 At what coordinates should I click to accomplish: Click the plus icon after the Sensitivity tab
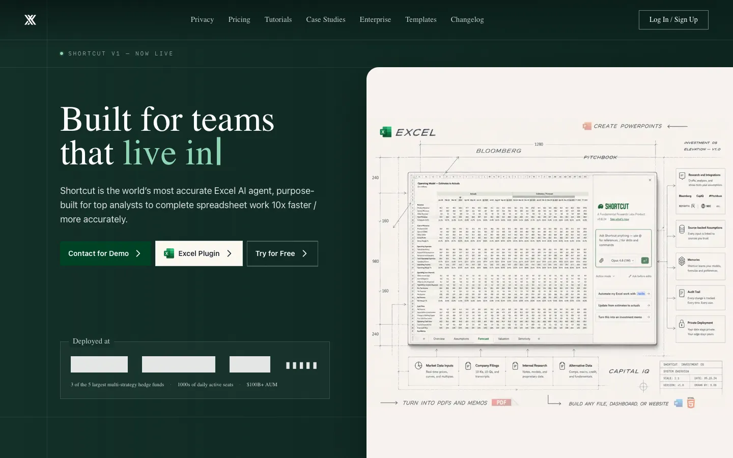point(539,339)
